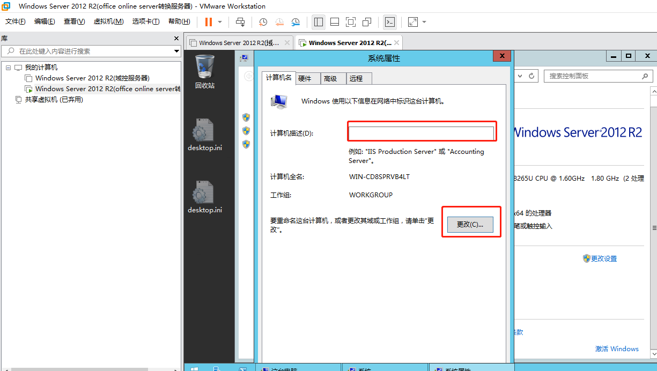Click the control panel search magnifier icon
Image resolution: width=657 pixels, height=371 pixels.
(x=645, y=76)
